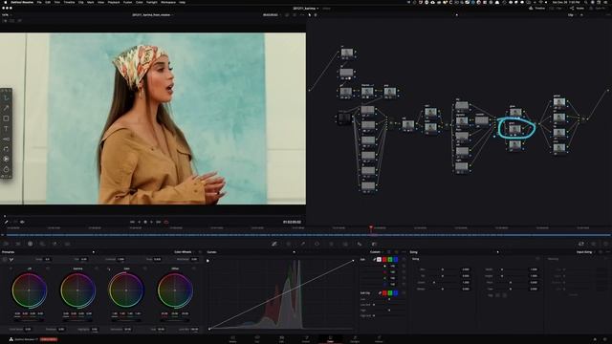Open the Power Window palette
The height and width of the screenshot is (344, 612).
[x=317, y=244]
